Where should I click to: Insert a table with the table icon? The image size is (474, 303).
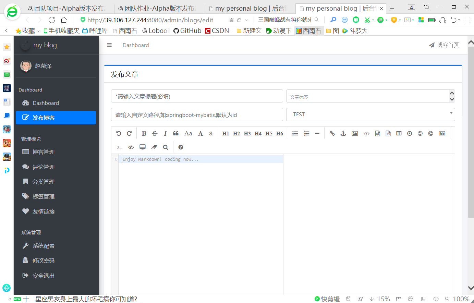click(x=399, y=133)
